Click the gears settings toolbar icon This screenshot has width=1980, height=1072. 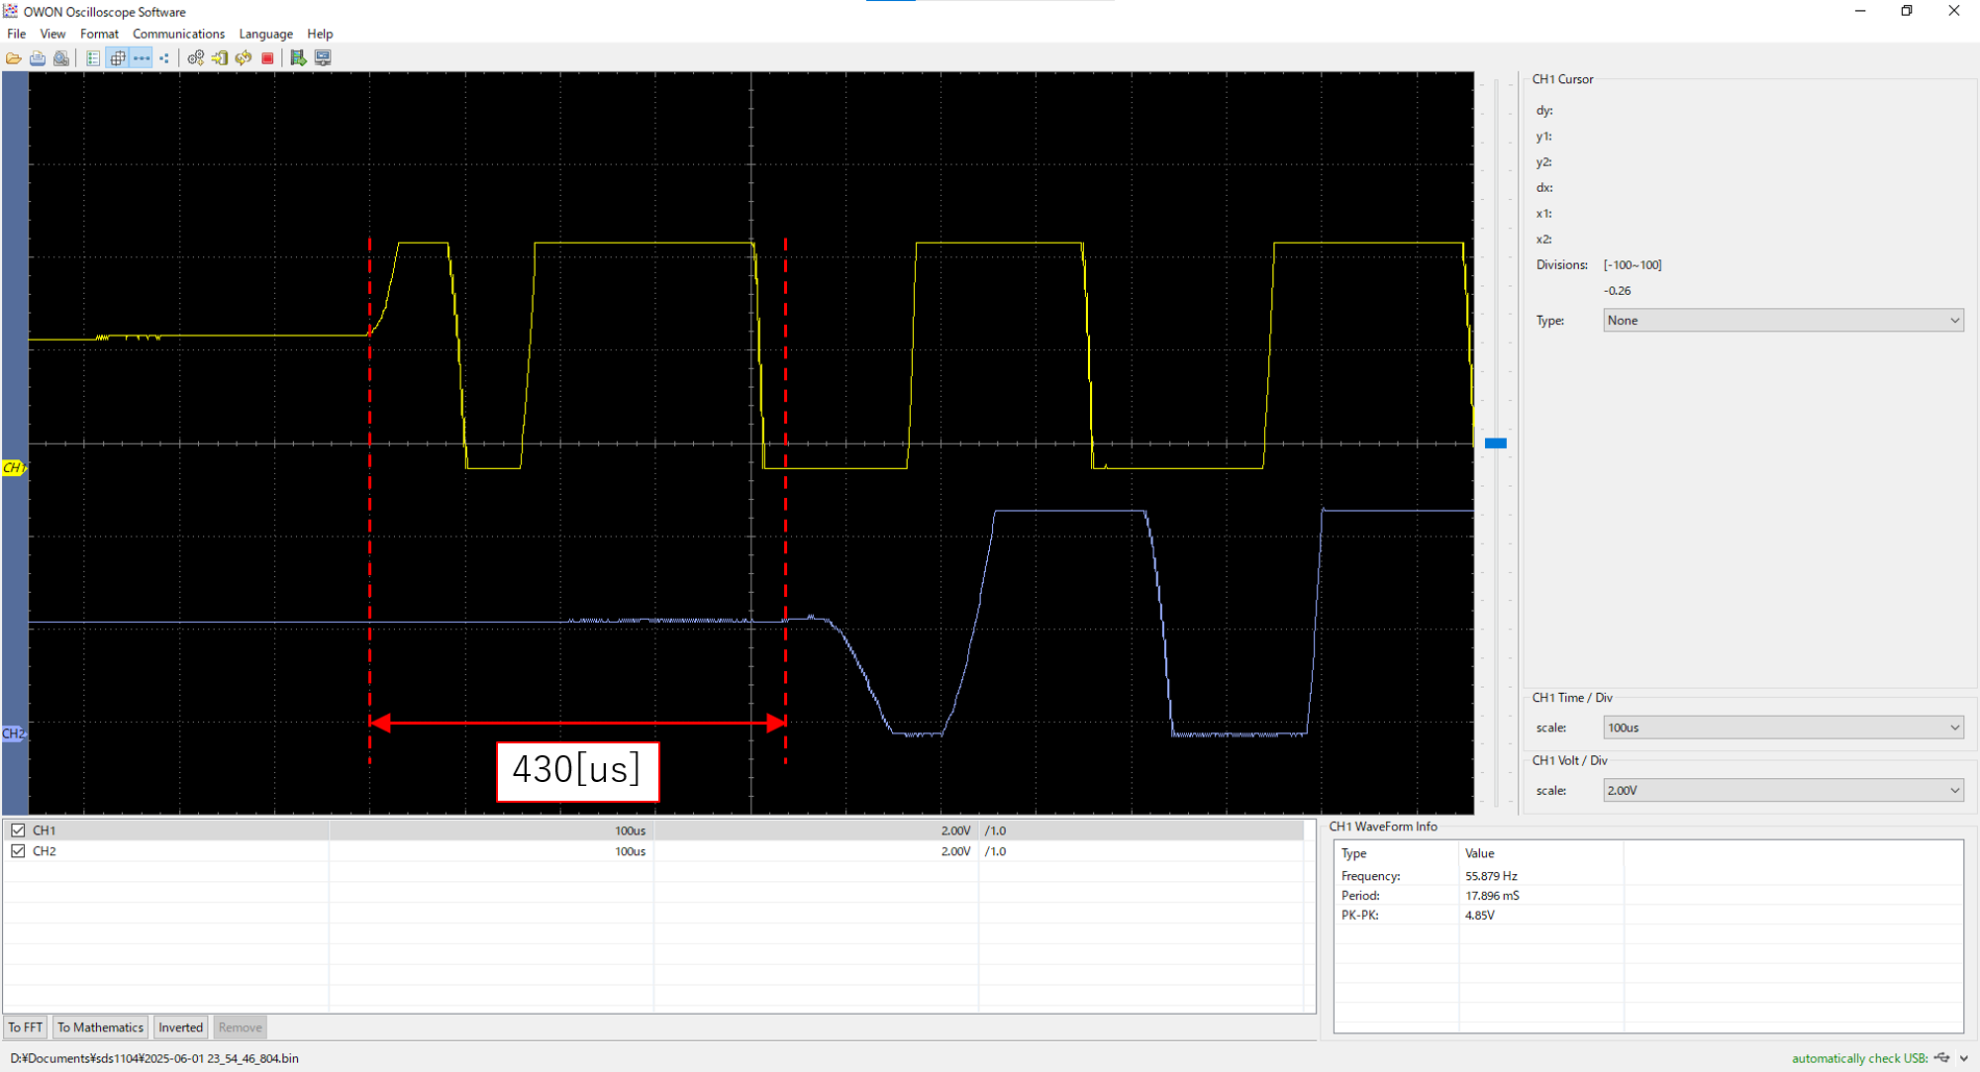pyautogui.click(x=196, y=58)
